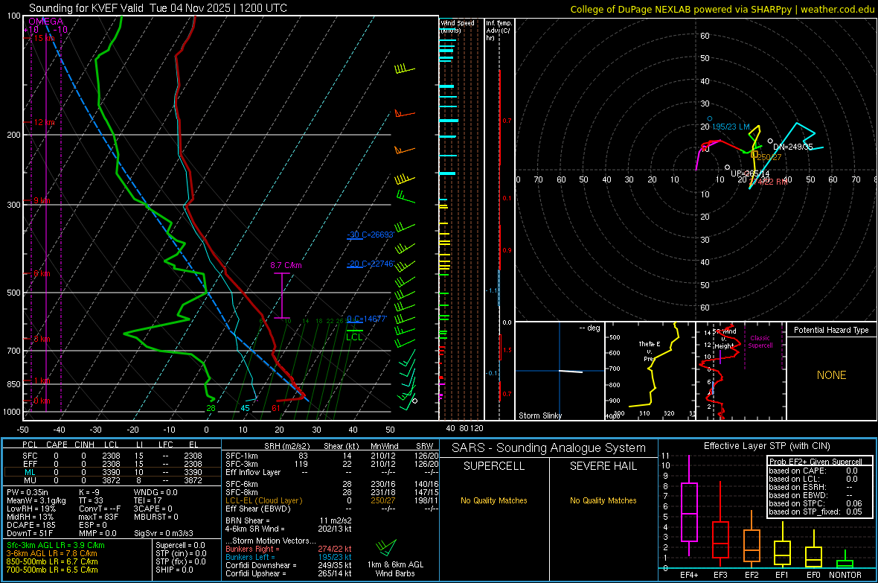Image resolution: width=878 pixels, height=583 pixels.
Task: Click the 'based on STPC:' legend row
Action: click(815, 503)
